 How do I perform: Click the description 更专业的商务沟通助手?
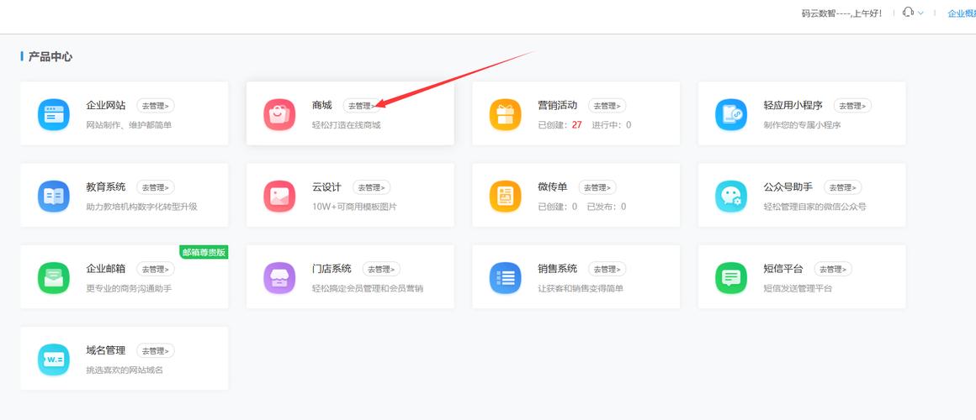tap(129, 288)
